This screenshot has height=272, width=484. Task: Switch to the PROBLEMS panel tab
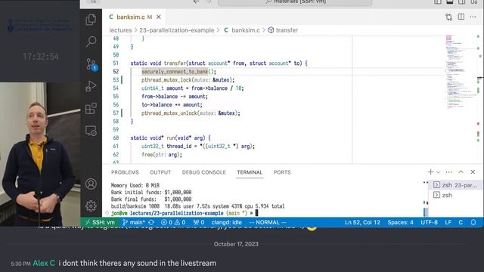tap(125, 172)
